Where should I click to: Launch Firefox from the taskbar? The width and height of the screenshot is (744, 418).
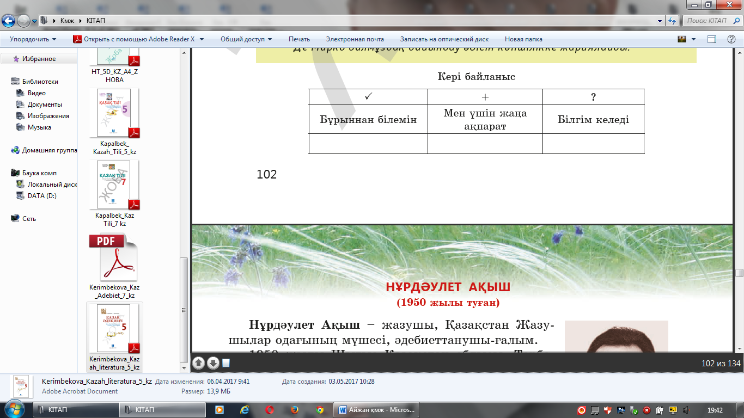point(295,410)
